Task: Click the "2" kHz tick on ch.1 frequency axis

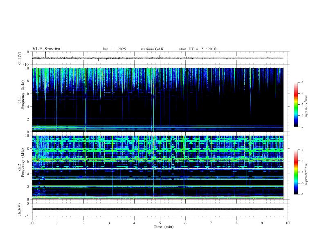Action: [29, 119]
